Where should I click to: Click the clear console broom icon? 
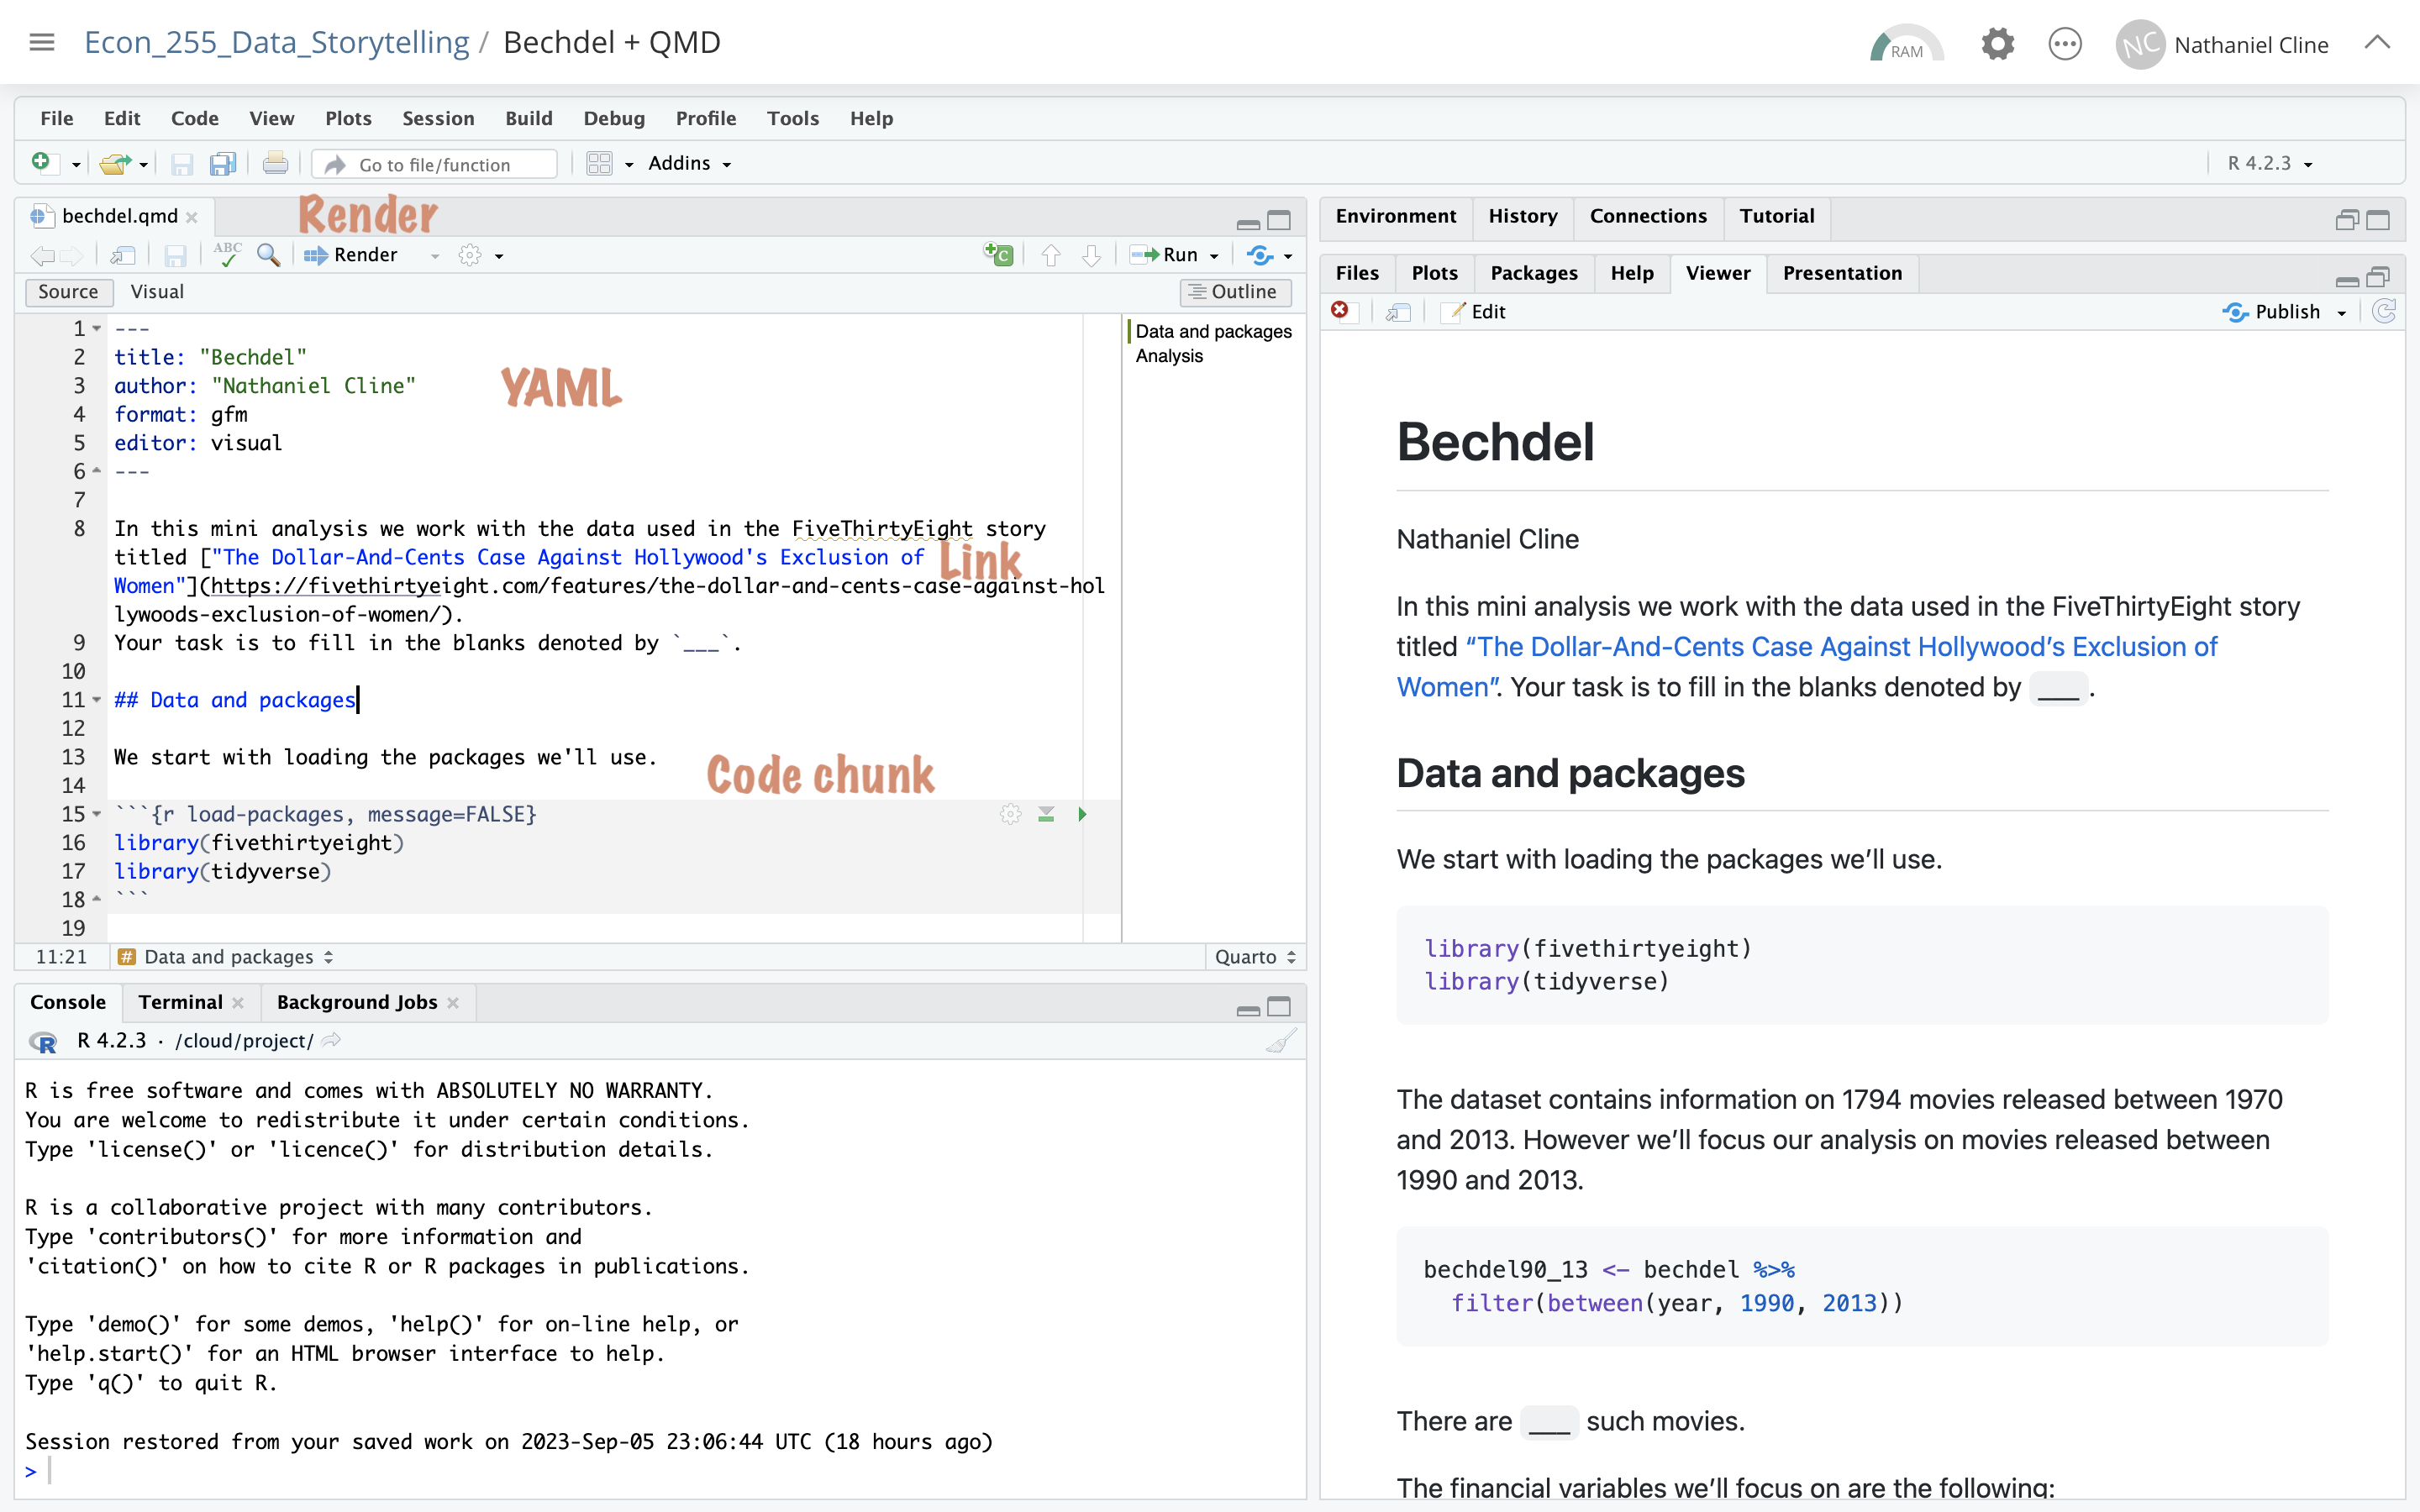point(1280,1041)
